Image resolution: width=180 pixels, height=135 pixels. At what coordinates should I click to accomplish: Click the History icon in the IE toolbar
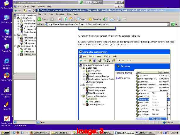(x=105, y=19)
